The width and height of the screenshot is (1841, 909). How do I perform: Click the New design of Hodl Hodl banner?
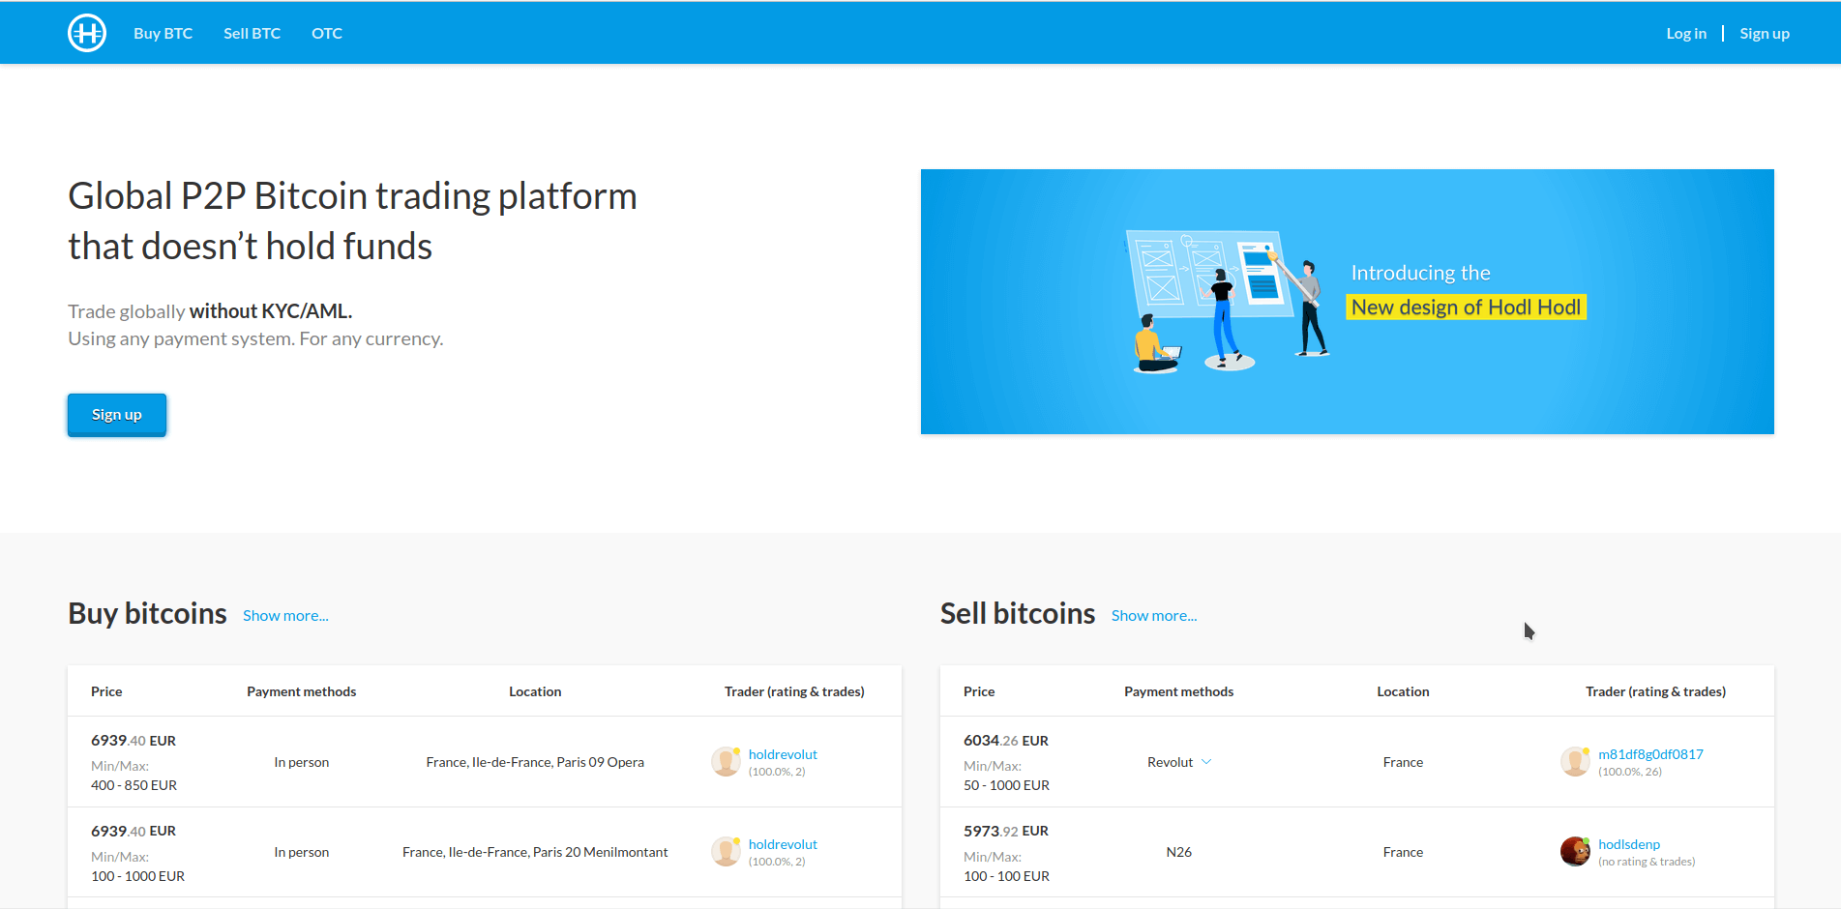pyautogui.click(x=1465, y=307)
